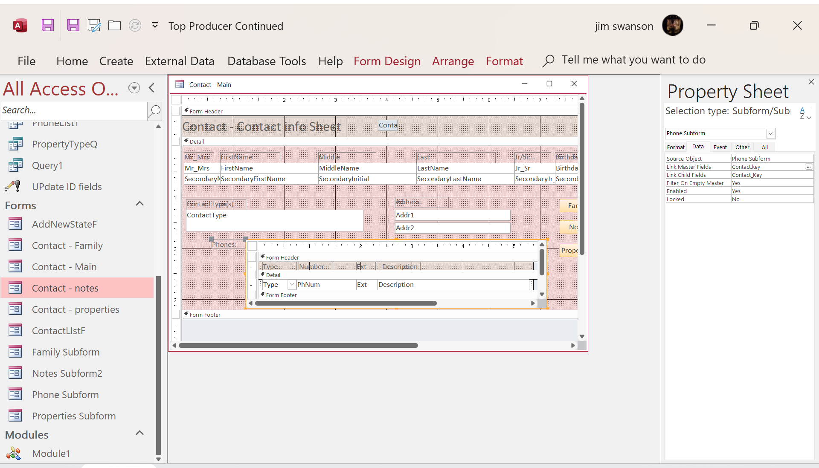
Task: Click Tell me what you want to do
Action: point(633,60)
